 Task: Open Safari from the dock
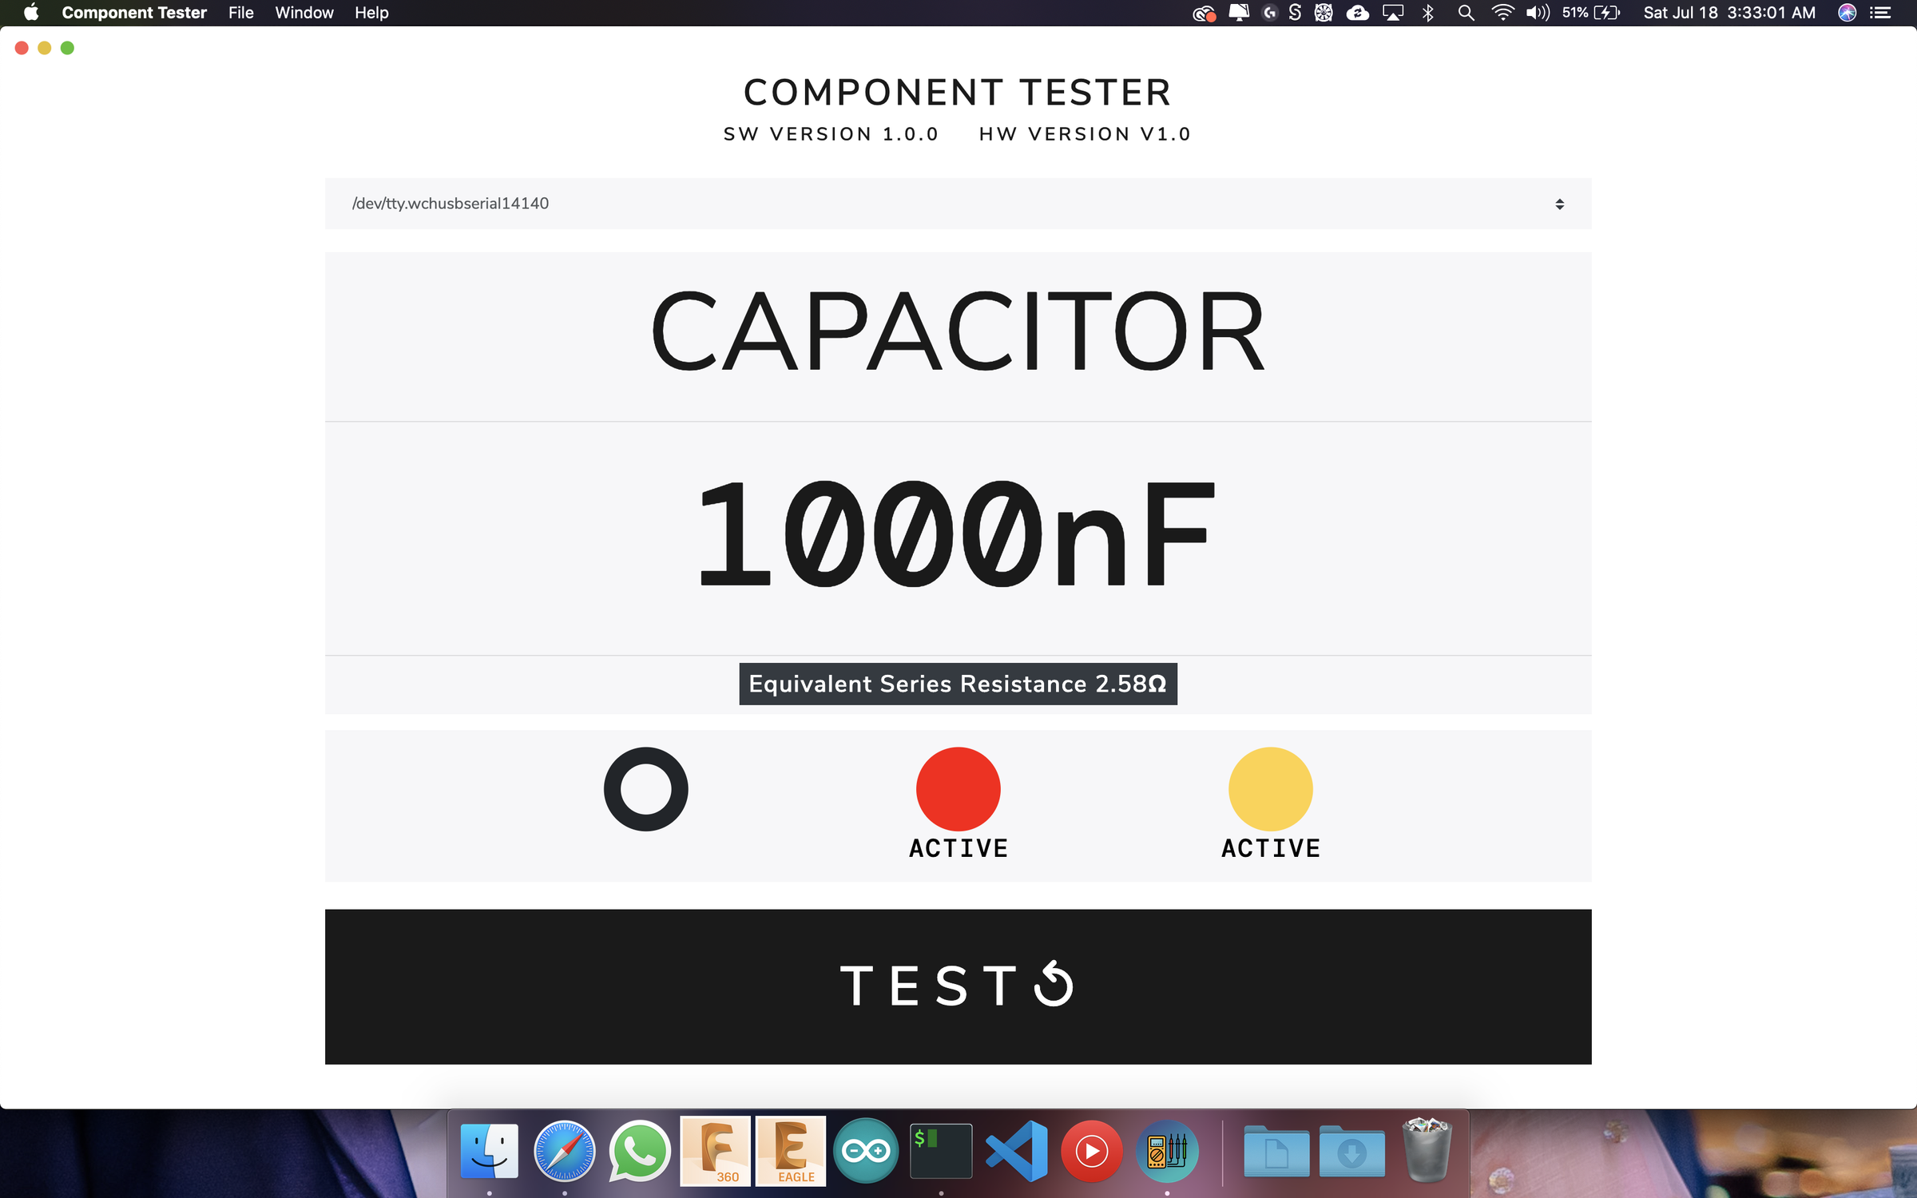[564, 1150]
